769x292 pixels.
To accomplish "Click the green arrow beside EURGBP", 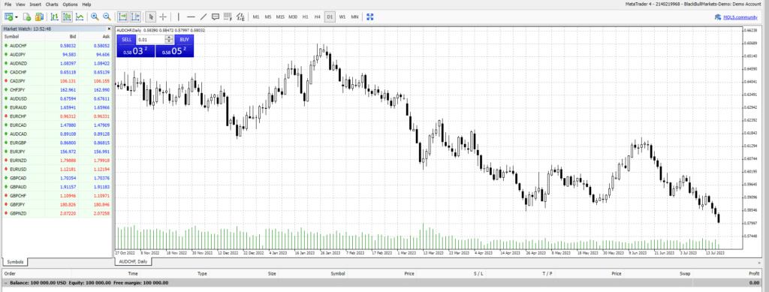I will coord(6,143).
